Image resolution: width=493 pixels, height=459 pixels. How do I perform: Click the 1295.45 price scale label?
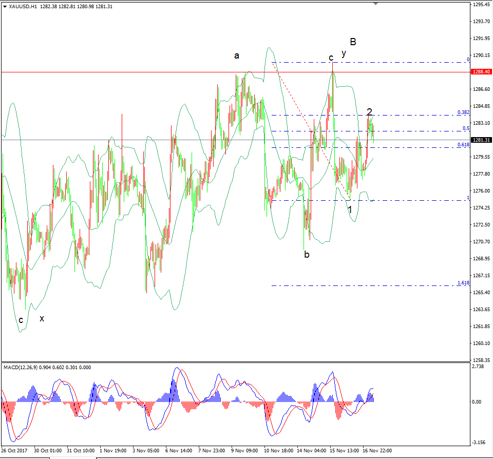pyautogui.click(x=481, y=5)
